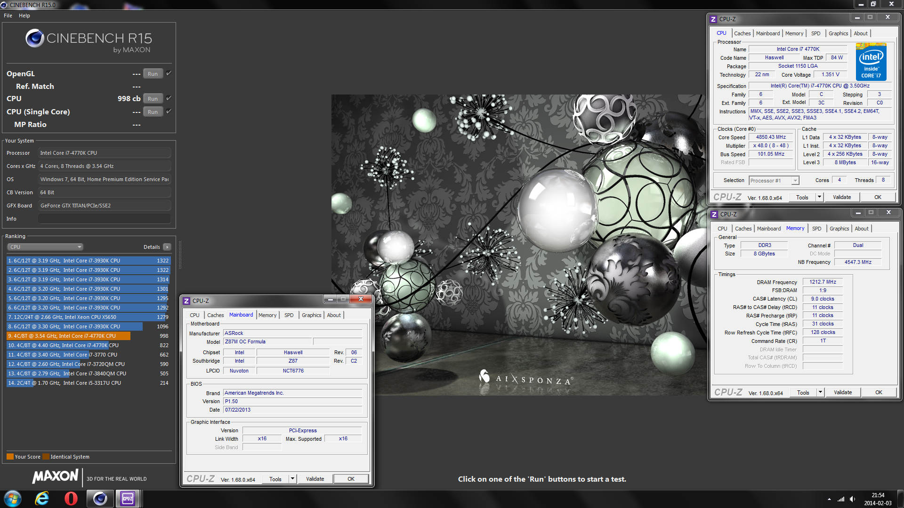The width and height of the screenshot is (904, 508).
Task: Click volume speaker tray icon
Action: (x=853, y=499)
